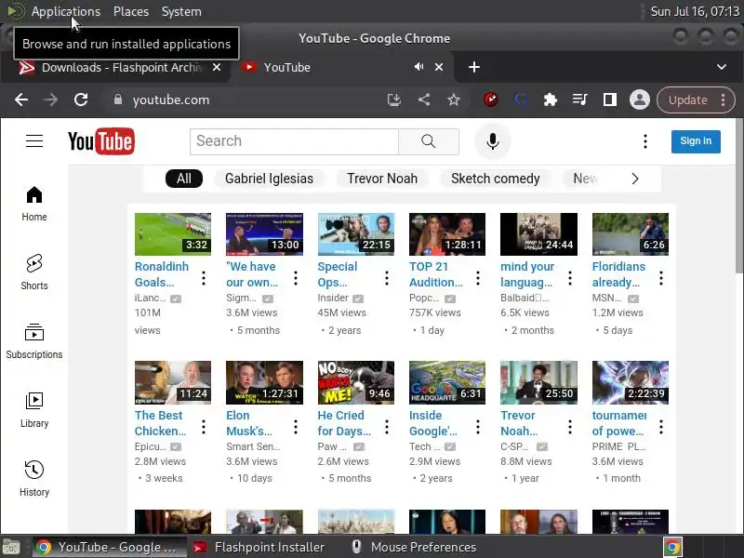Open options menu for Ronaldinho Goals video
Viewport: 744px width, 558px height.
[x=204, y=278]
